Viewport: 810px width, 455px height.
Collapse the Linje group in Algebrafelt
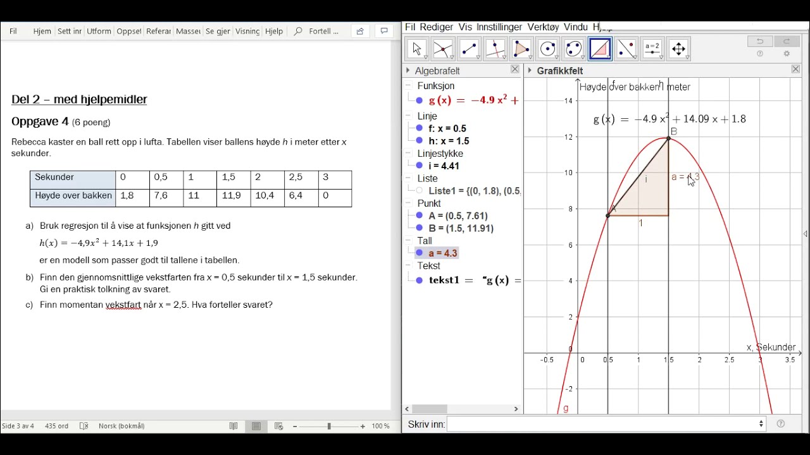[409, 116]
